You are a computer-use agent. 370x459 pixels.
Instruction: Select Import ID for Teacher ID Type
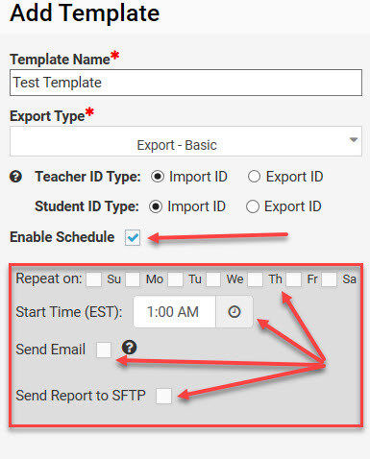click(x=158, y=177)
